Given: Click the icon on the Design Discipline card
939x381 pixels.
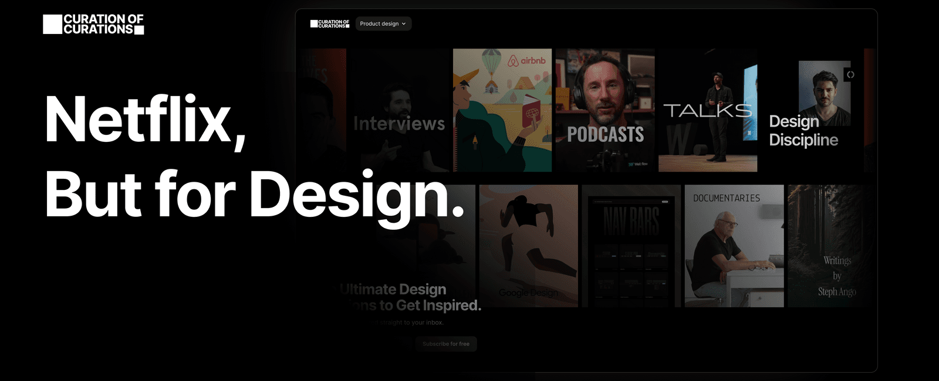Looking at the screenshot, I should point(850,74).
